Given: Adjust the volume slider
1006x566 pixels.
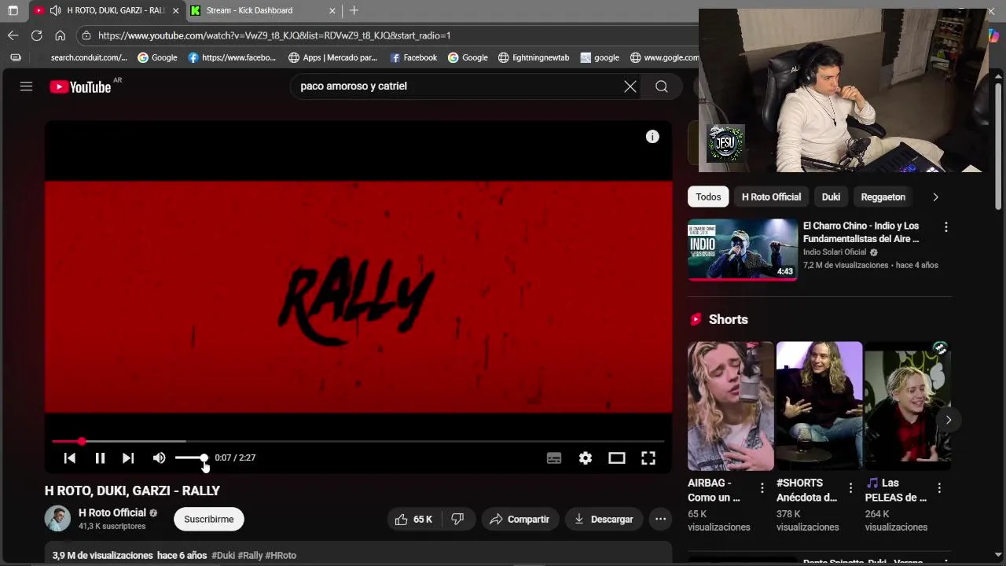Looking at the screenshot, I should pos(191,458).
